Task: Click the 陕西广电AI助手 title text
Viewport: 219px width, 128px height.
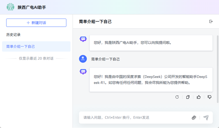Action: click(x=32, y=7)
